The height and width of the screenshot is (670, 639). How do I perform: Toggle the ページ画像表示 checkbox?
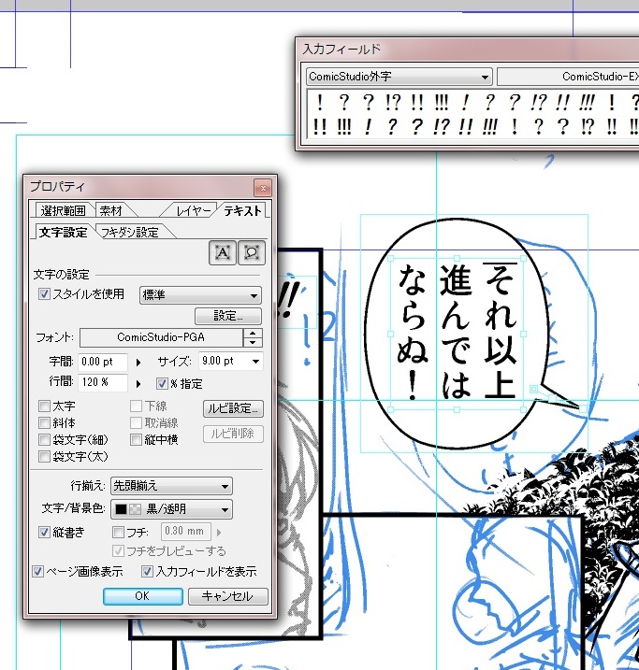(x=38, y=571)
